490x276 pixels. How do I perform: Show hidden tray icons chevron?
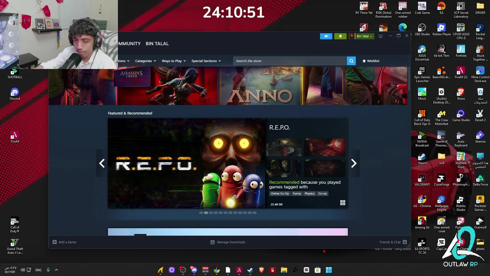coord(56,270)
